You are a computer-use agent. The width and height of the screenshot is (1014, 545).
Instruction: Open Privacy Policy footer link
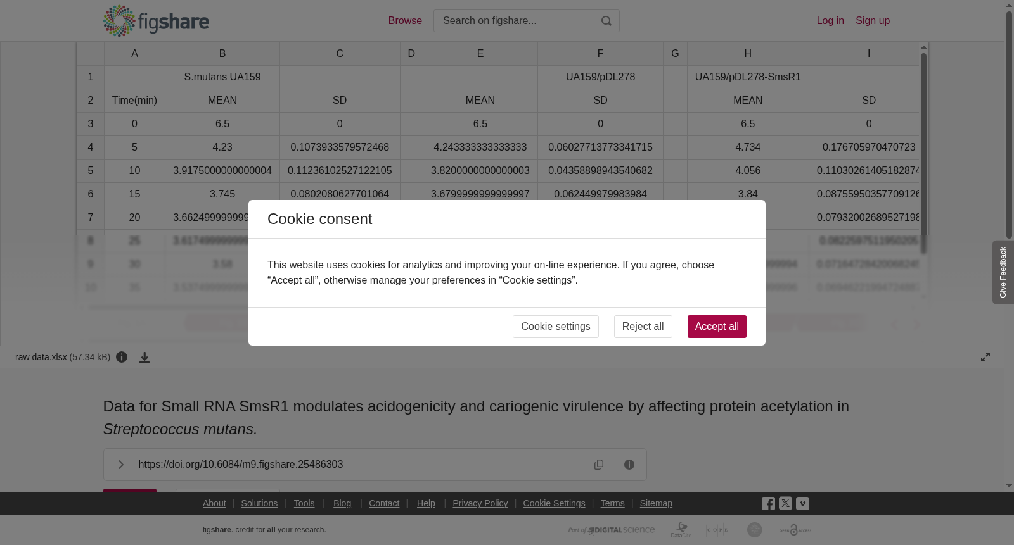click(x=480, y=503)
